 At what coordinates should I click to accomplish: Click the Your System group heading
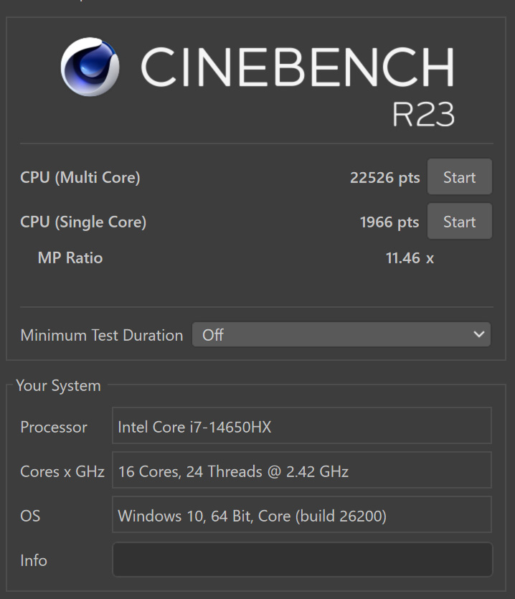58,385
